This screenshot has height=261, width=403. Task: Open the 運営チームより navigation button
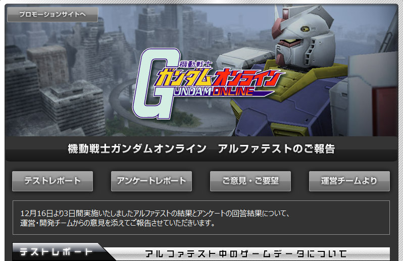click(349, 181)
